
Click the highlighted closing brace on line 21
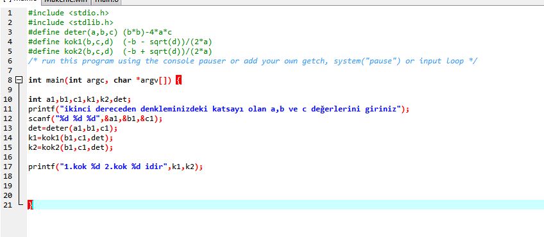30,205
